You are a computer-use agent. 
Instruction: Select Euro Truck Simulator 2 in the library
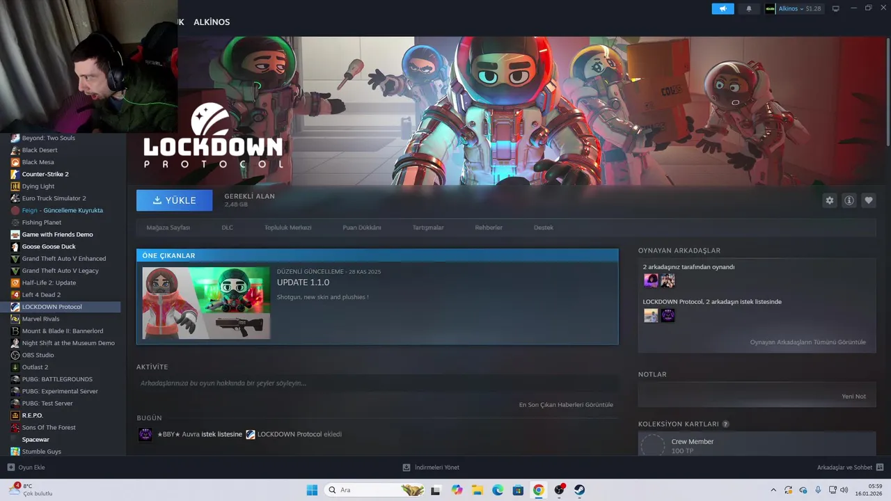tap(54, 198)
